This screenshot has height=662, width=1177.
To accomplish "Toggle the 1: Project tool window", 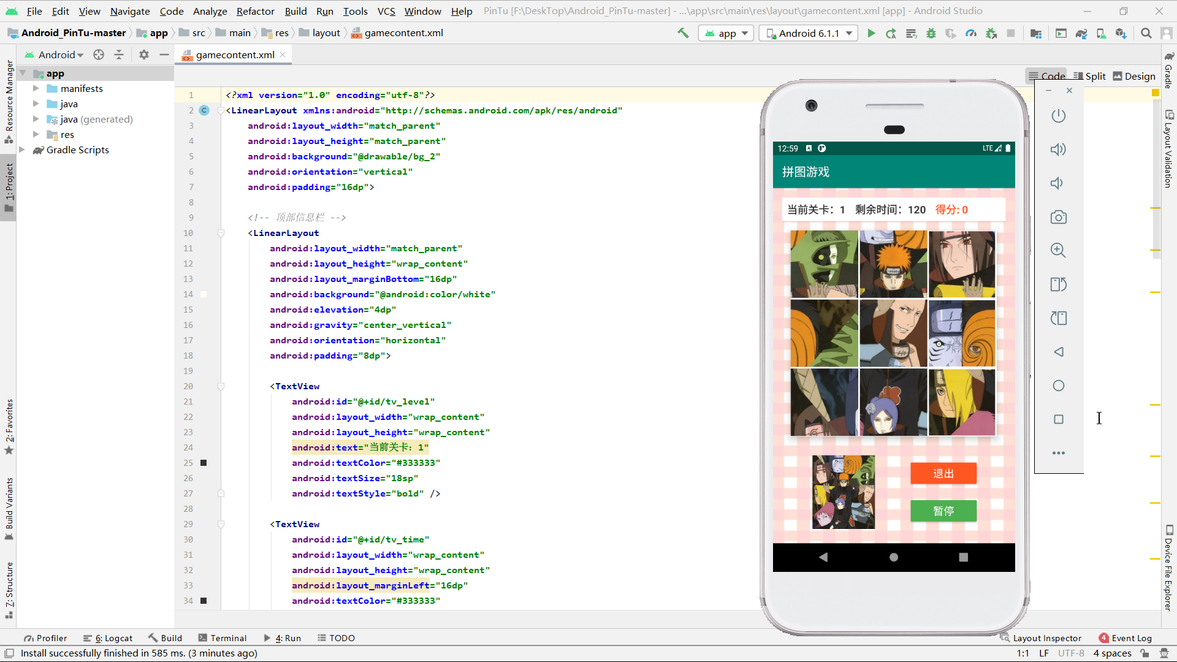I will coord(9,188).
